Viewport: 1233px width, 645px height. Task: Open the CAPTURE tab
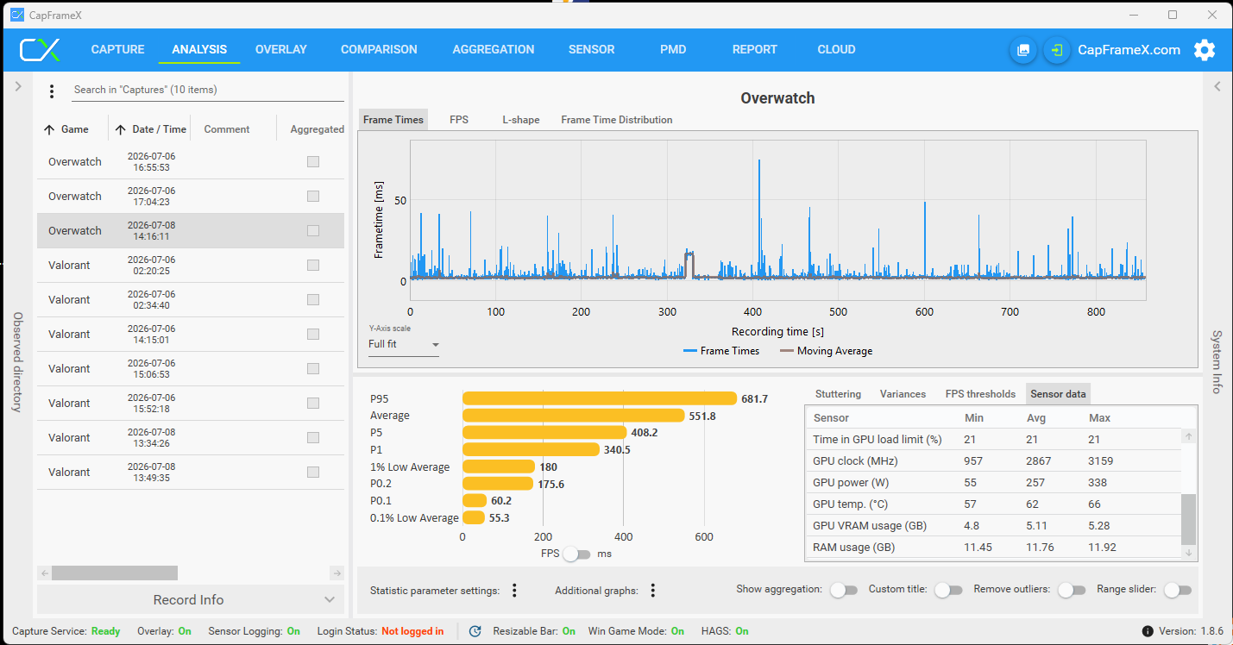point(118,50)
